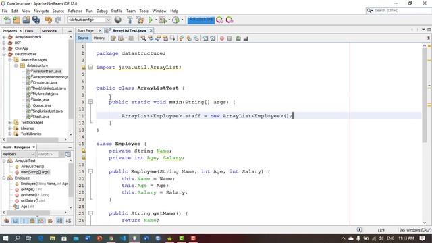Click the Last Edit icon in editor toolbar
Screen dimensions: 432x243
pos(113,38)
